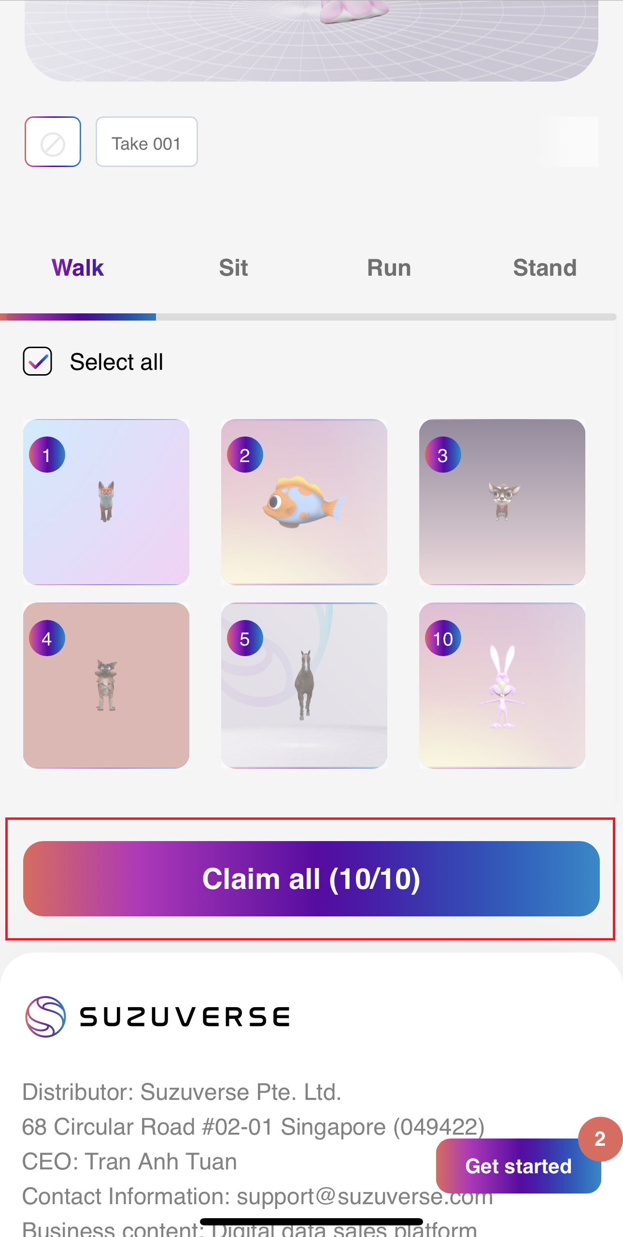
Task: Switch to the Run tab
Action: pos(389,268)
